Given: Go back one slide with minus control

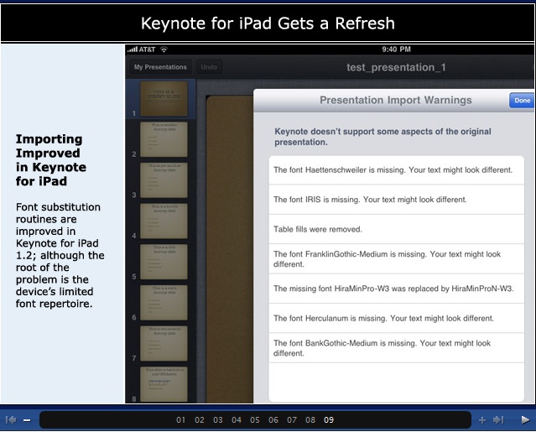Looking at the screenshot, I should pos(27,420).
